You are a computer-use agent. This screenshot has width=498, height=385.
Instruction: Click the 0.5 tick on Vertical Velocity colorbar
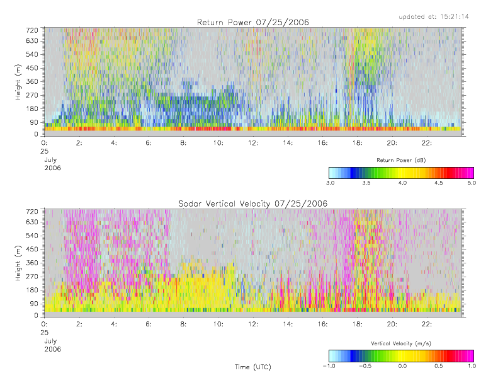[x=439, y=366]
